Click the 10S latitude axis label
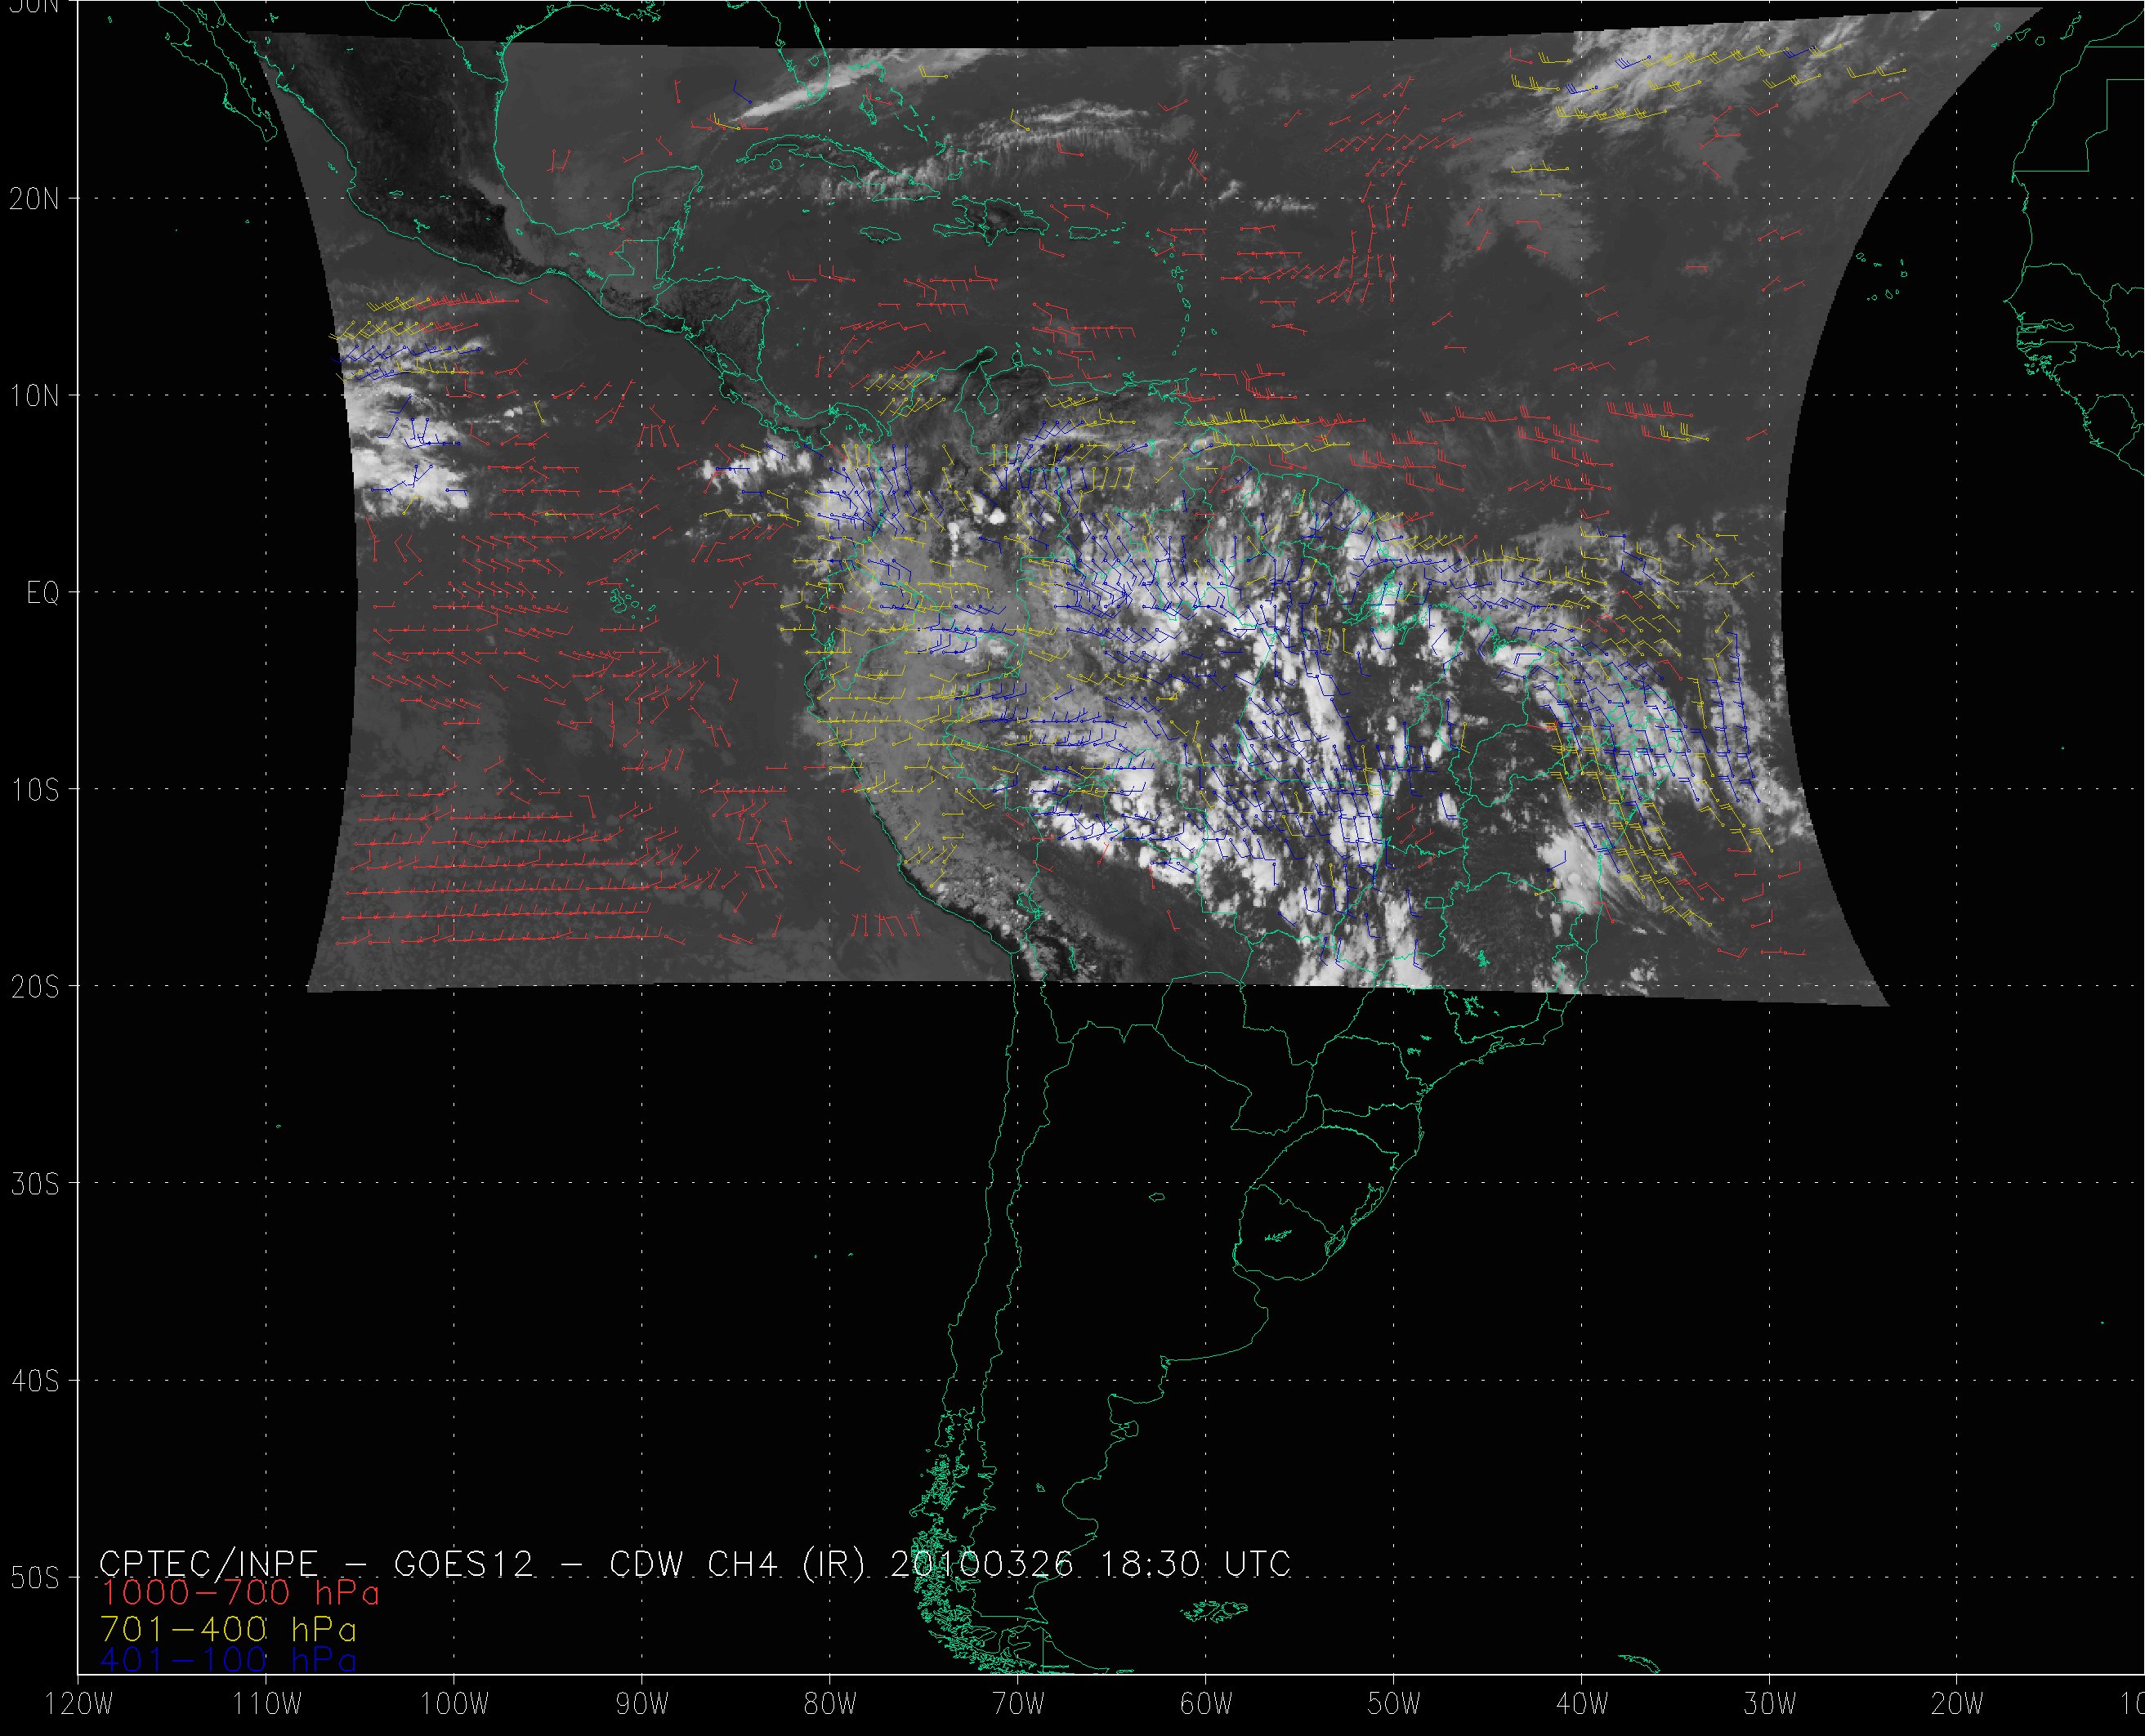 coord(34,790)
